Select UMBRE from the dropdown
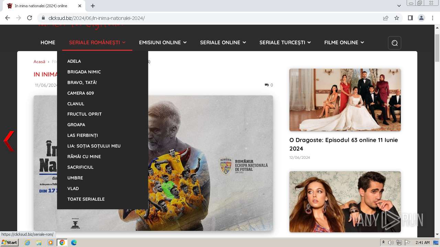The width and height of the screenshot is (440, 247). pyautogui.click(x=75, y=178)
